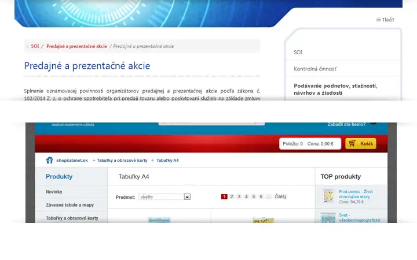Open the SOI breadcrumb link
417x260 pixels.
[x=35, y=46]
